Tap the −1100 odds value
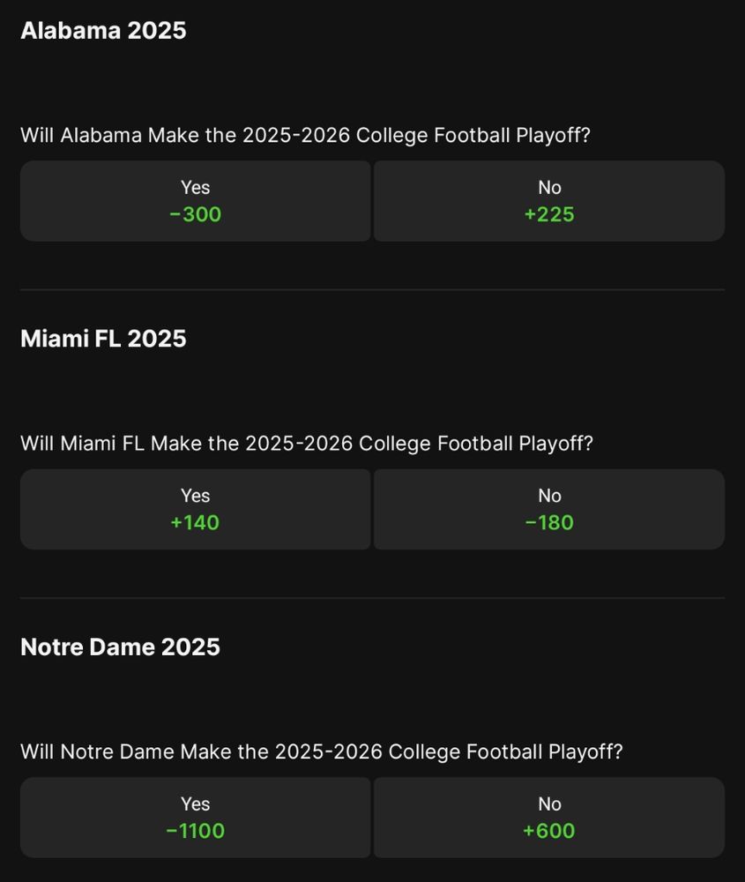The image size is (745, 882). tap(195, 831)
